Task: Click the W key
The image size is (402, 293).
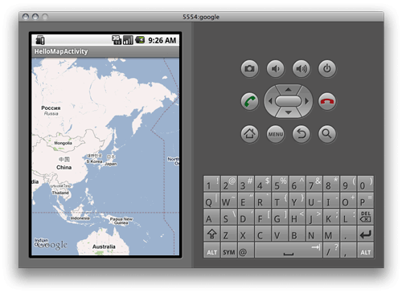Action: 229,200
